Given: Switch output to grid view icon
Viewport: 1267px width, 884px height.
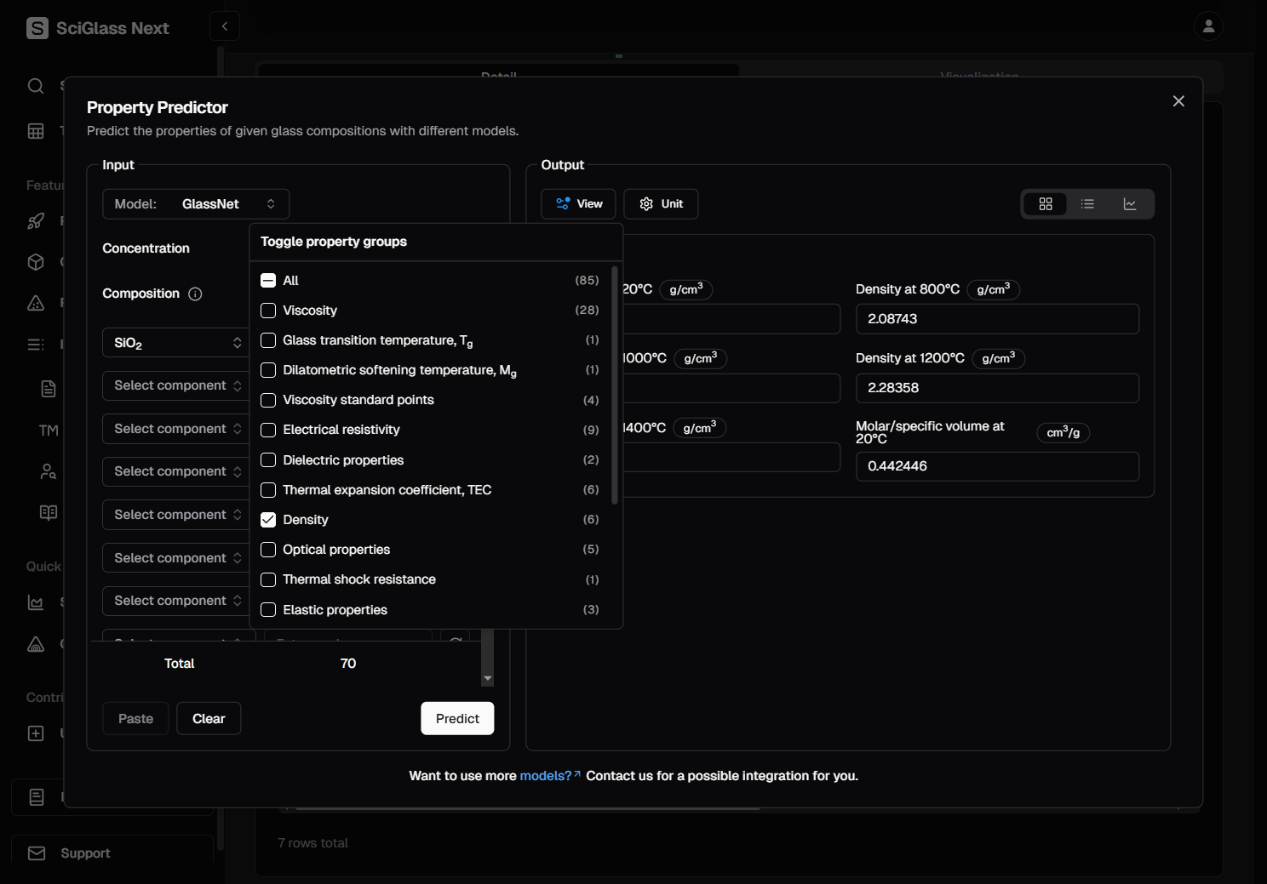Looking at the screenshot, I should pyautogui.click(x=1046, y=204).
